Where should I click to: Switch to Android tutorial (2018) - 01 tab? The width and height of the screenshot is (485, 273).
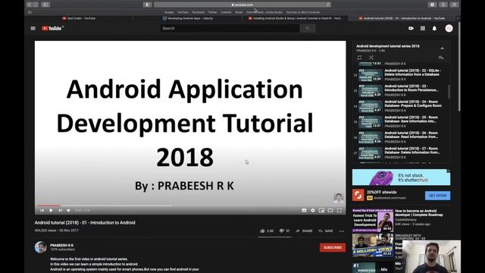[402, 18]
